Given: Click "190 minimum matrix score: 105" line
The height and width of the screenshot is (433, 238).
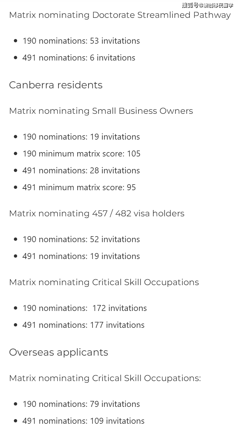Looking at the screenshot, I should point(82,154).
